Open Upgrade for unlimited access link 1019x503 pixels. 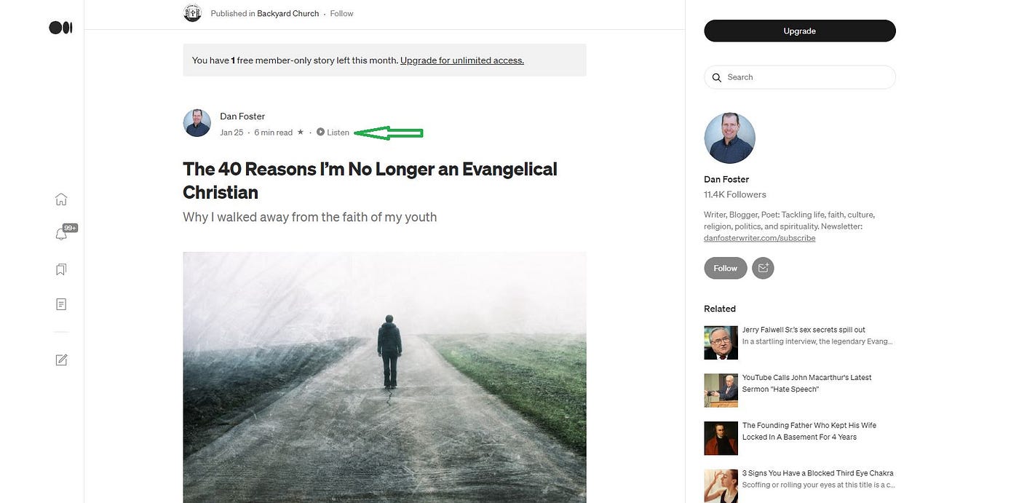(x=462, y=60)
